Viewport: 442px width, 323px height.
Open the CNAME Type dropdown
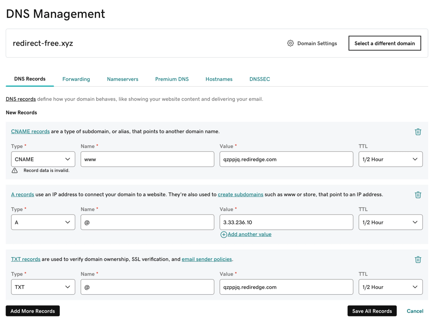point(43,159)
